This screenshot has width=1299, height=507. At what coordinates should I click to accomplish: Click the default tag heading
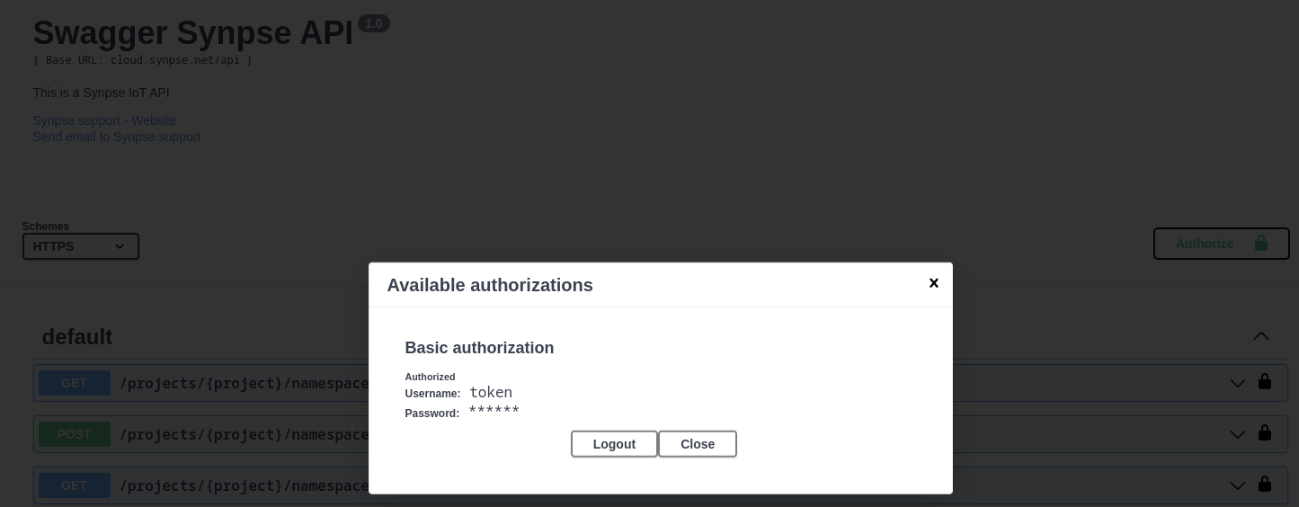pos(77,337)
